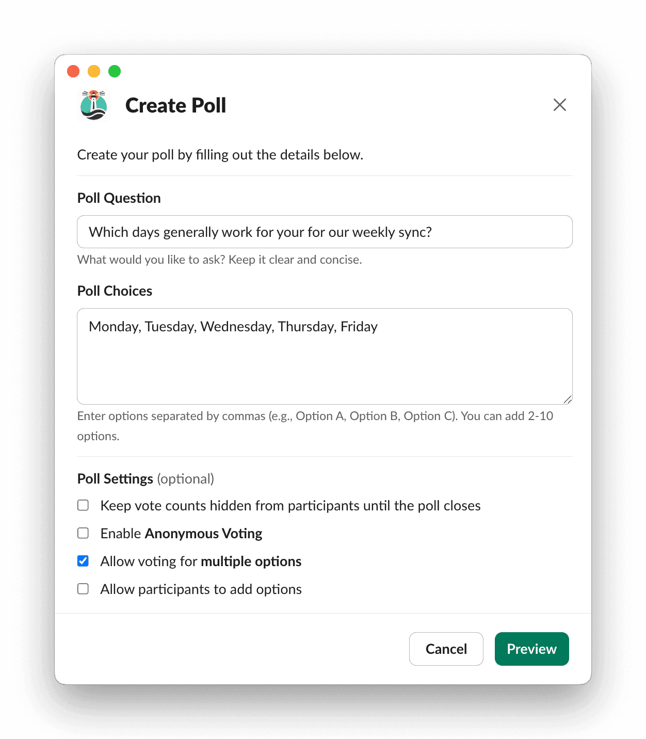Enable Anonymous Voting
This screenshot has height=739, width=646.
[x=83, y=533]
